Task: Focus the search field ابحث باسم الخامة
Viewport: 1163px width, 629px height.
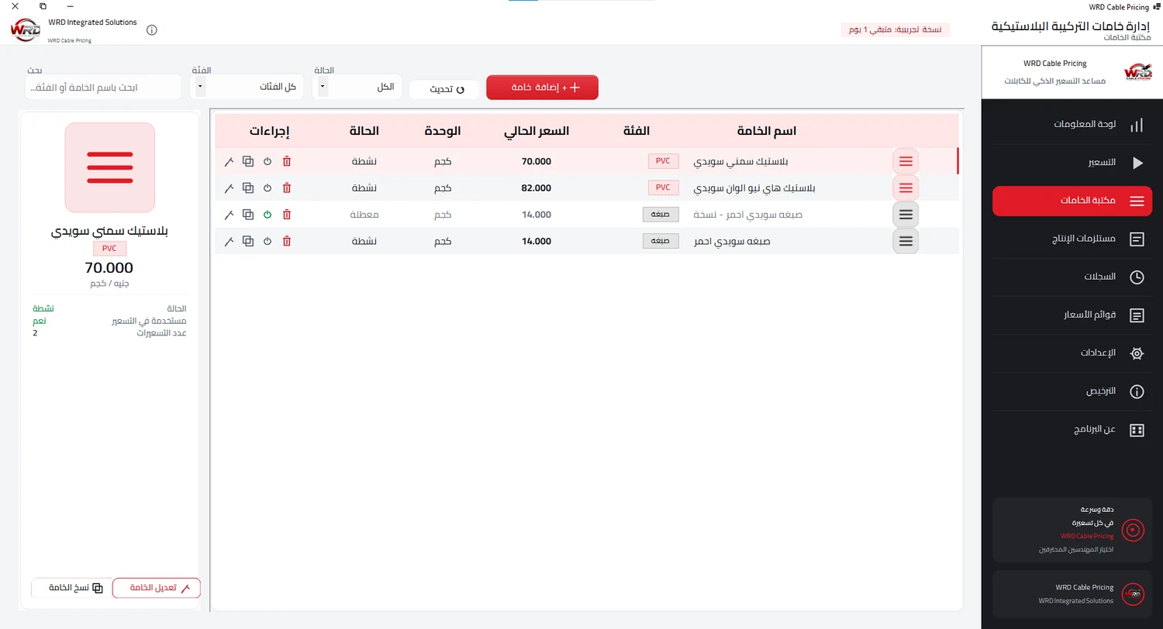Action: pyautogui.click(x=103, y=87)
